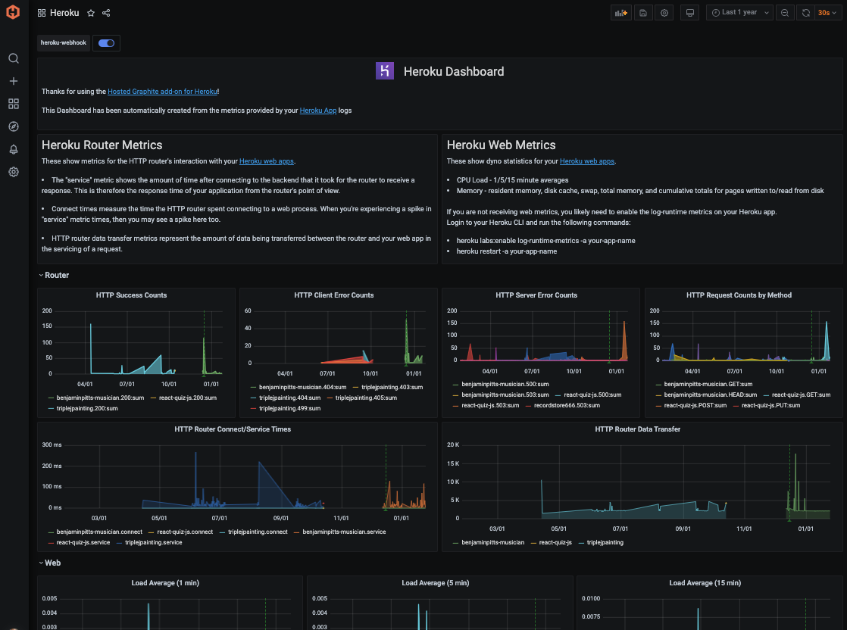
Task: Open Alerting via the bell icon
Action: [13, 149]
